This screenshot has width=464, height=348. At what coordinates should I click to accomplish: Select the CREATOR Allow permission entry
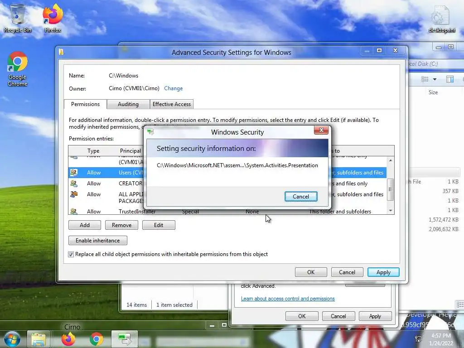(227, 184)
